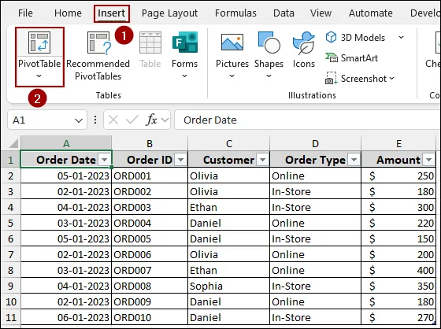
Task: Switch to the Insert tab
Action: click(x=111, y=13)
